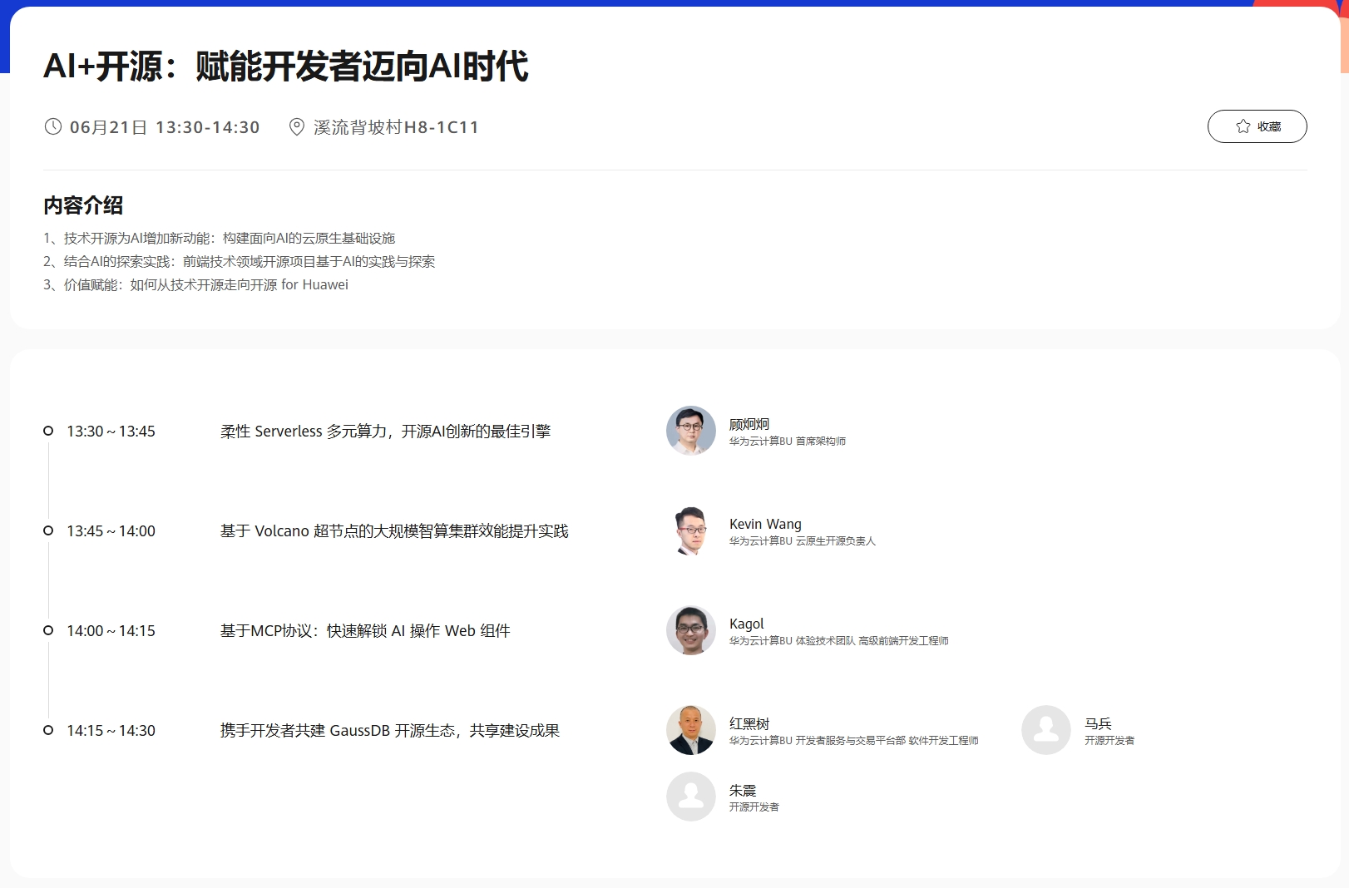Open talk 柔性 Serverless 多元算力
This screenshot has width=1349, height=888.
coord(385,432)
